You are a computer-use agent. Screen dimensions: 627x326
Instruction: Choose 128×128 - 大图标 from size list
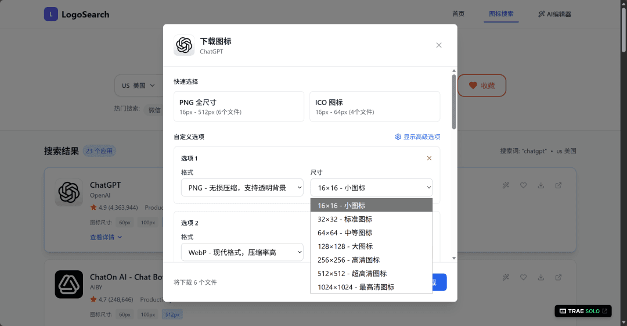coord(345,246)
